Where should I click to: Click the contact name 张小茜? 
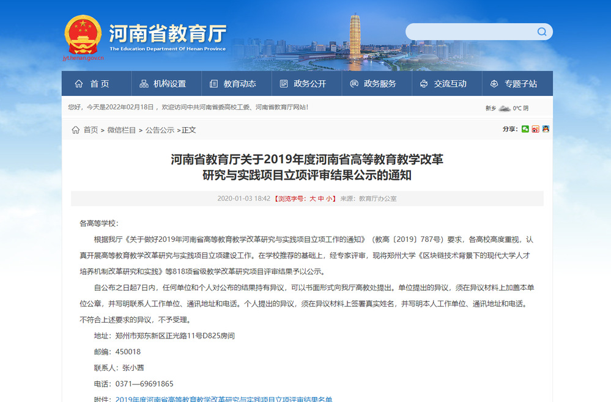click(x=133, y=368)
